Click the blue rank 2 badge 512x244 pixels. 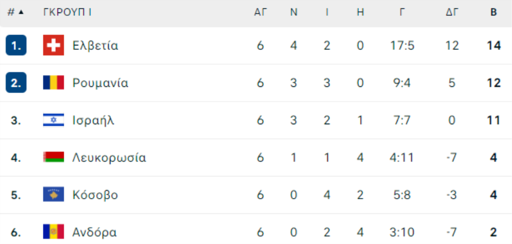(16, 83)
